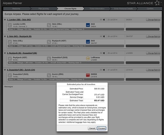Click the airplane icon in the London–Oslo segment header
The image size is (164, 135).
[104, 20]
